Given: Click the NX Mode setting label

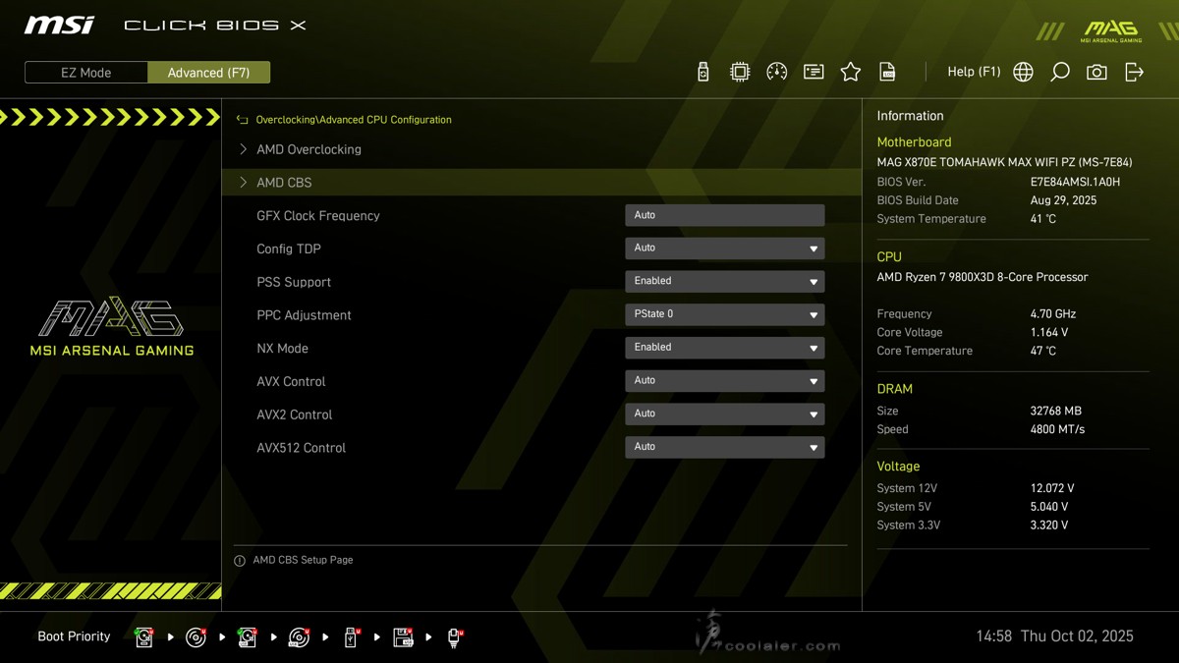Looking at the screenshot, I should point(282,349).
